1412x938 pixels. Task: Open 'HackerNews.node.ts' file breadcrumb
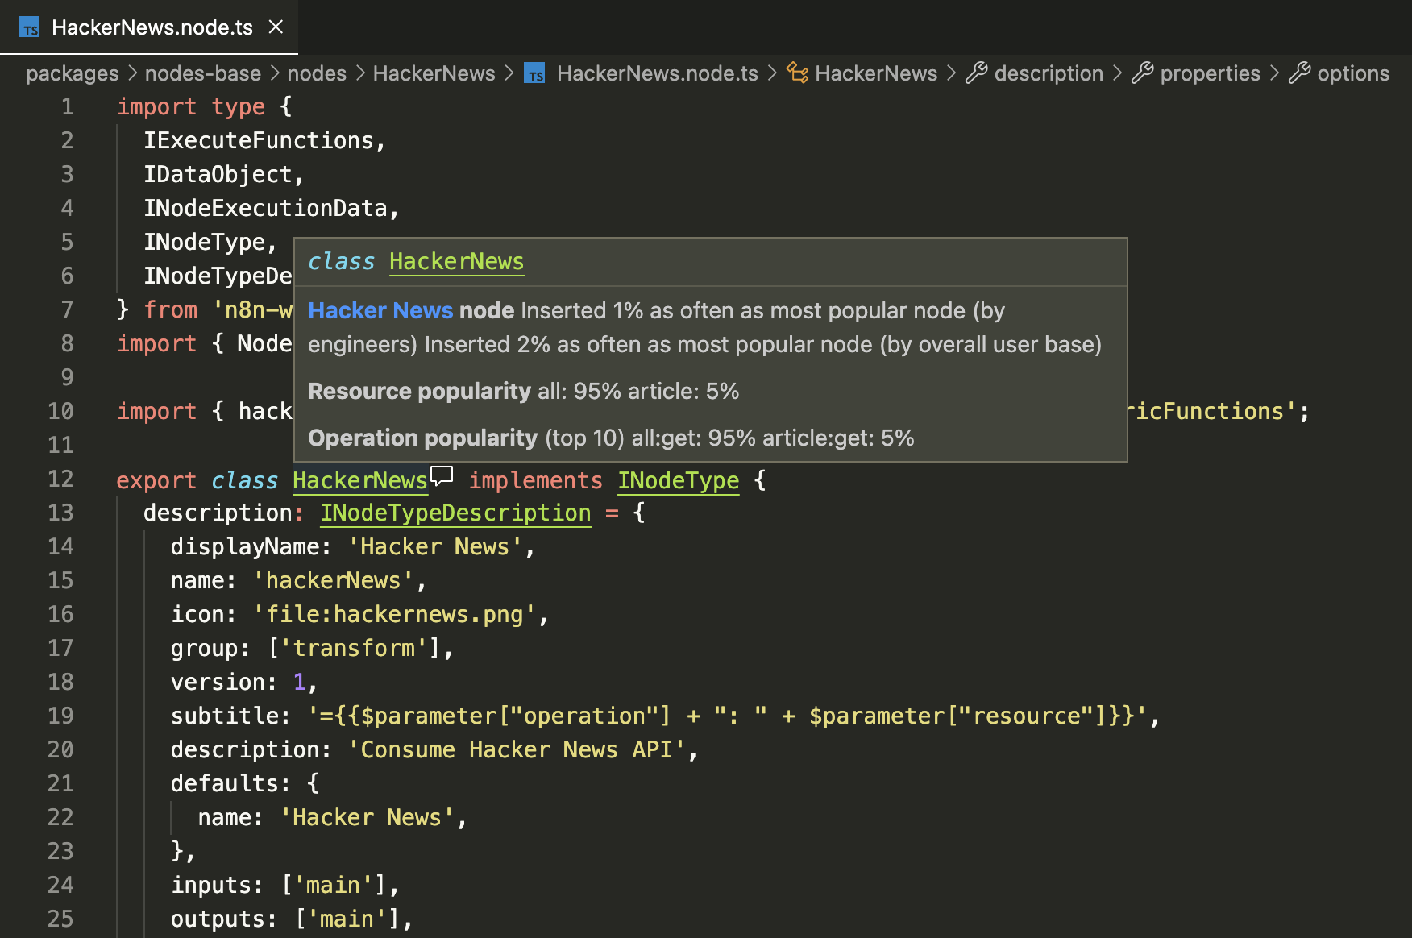point(657,73)
